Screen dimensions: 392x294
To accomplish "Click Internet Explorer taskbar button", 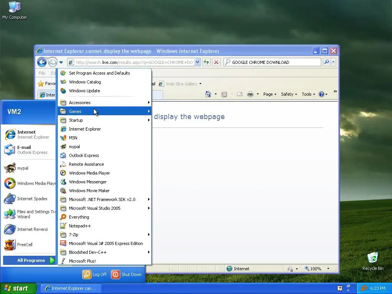I will [71, 288].
